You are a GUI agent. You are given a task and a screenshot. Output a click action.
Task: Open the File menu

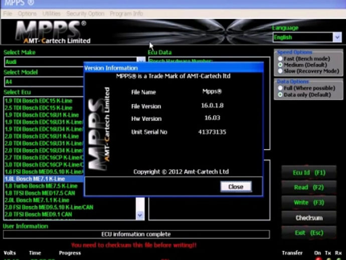(8, 14)
